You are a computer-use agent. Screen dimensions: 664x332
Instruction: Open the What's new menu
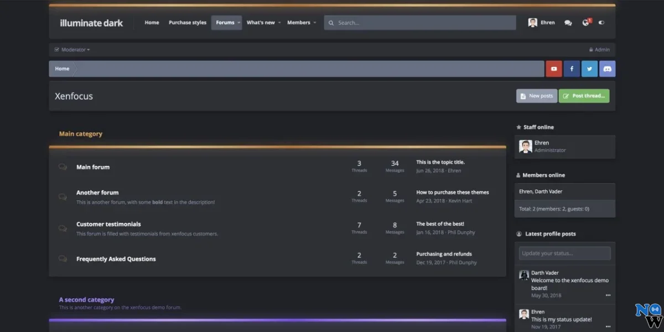coord(261,23)
